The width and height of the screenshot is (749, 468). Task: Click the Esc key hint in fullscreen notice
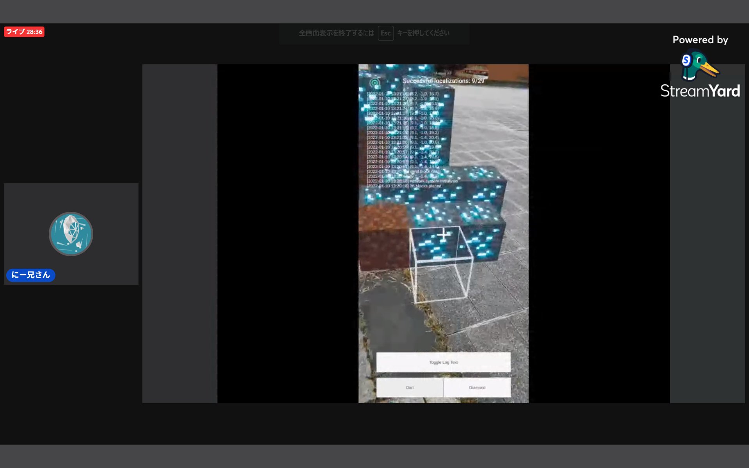pyautogui.click(x=385, y=33)
